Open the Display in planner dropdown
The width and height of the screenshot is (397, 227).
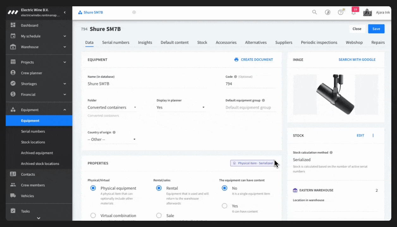point(181,107)
